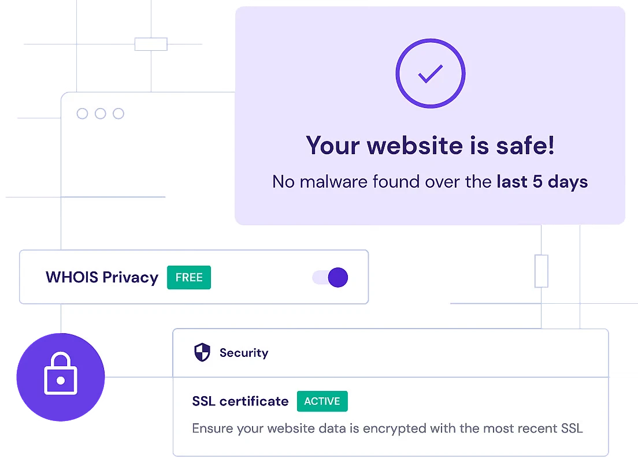The image size is (638, 462).
Task: Click the WHOIS Privacy label
Action: (102, 278)
